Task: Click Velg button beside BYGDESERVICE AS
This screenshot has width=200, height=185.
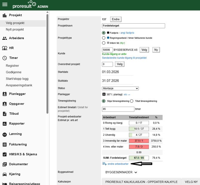Action: tap(144, 50)
